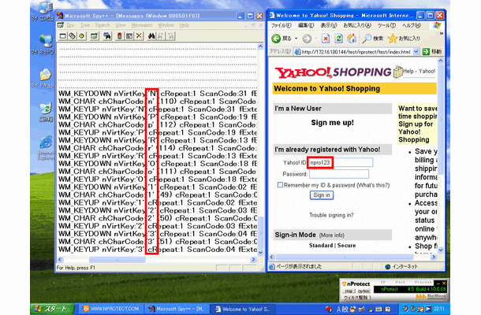Click the Yahoo! ID input field

pyautogui.click(x=341, y=162)
